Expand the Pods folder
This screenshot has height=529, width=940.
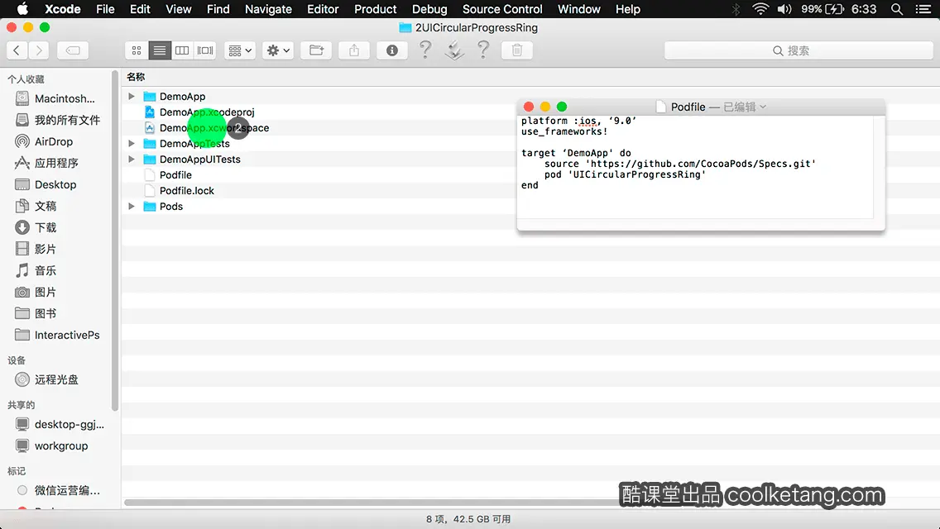(x=132, y=206)
